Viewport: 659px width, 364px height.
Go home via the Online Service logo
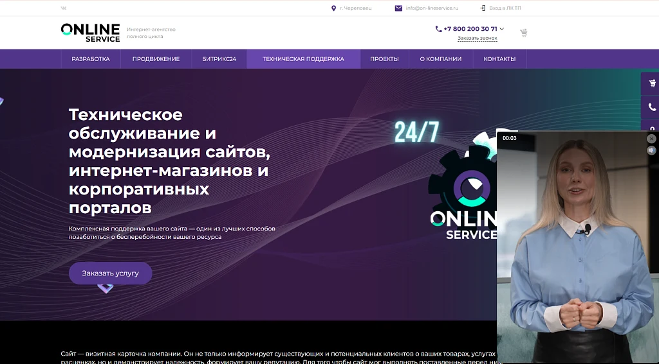tap(90, 33)
